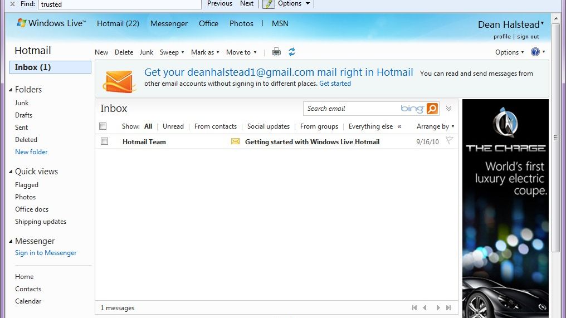Click the Get started link
The image size is (566, 318).
point(335,84)
